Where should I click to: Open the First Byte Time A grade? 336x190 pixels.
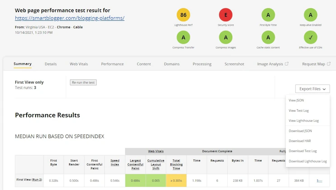click(x=268, y=15)
